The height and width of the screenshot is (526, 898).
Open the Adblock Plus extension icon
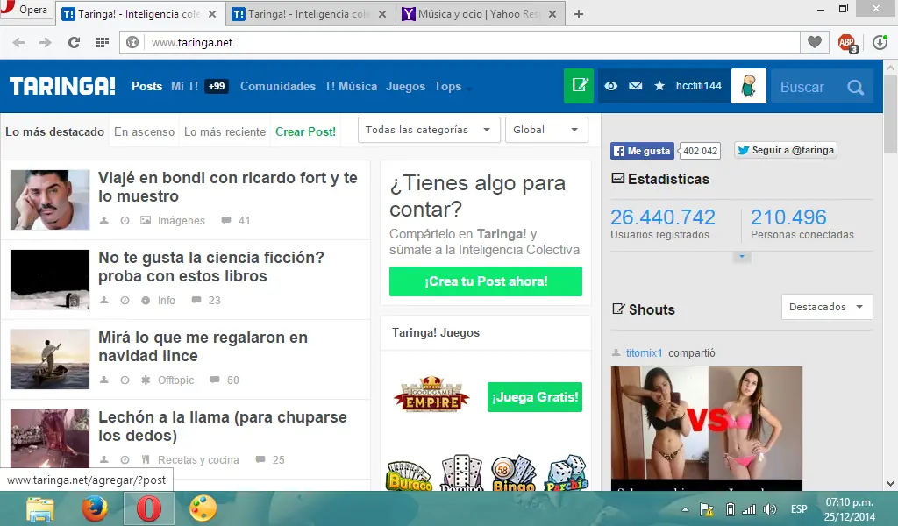(x=847, y=43)
